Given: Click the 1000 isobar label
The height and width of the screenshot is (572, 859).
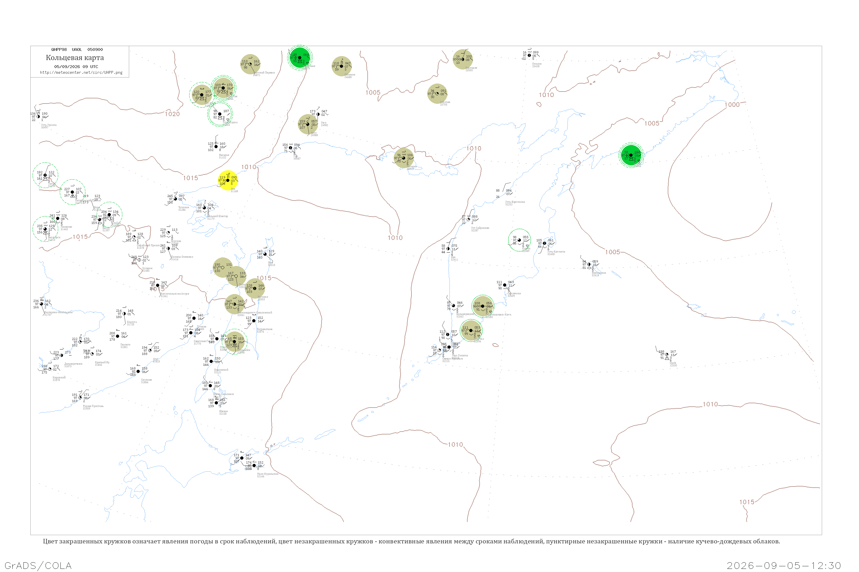Looking at the screenshot, I should point(732,105).
